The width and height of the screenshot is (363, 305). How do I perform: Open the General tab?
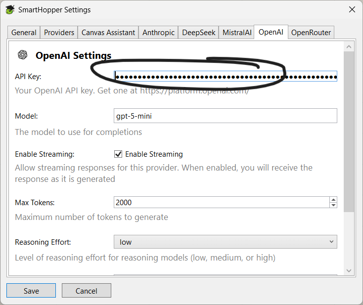24,33
